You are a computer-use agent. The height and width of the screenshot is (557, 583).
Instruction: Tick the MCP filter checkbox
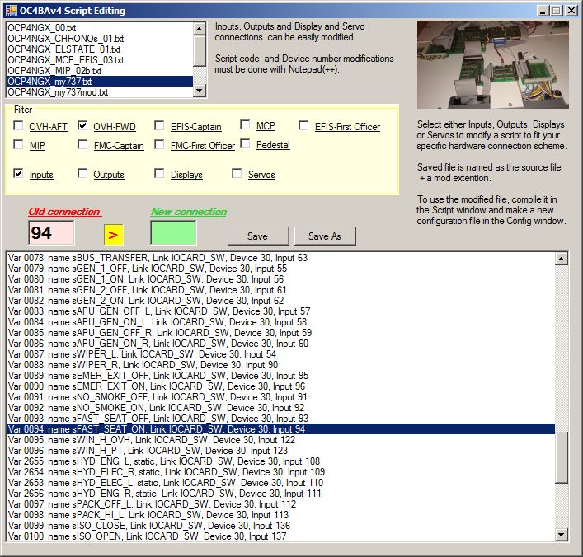(245, 124)
